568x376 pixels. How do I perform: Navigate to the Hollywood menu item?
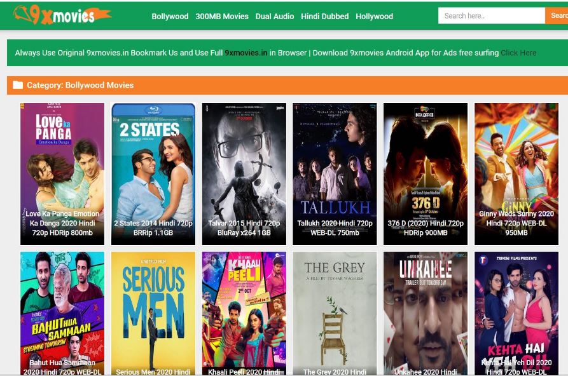tap(374, 17)
